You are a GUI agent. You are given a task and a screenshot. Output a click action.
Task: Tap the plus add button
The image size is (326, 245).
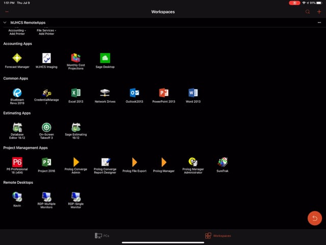click(319, 12)
